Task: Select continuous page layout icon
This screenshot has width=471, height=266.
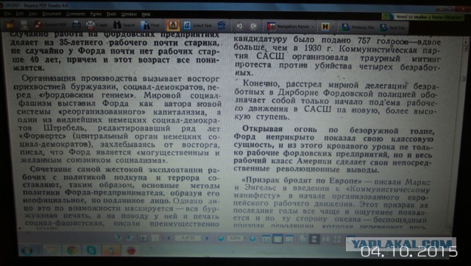Action: tap(314, 239)
